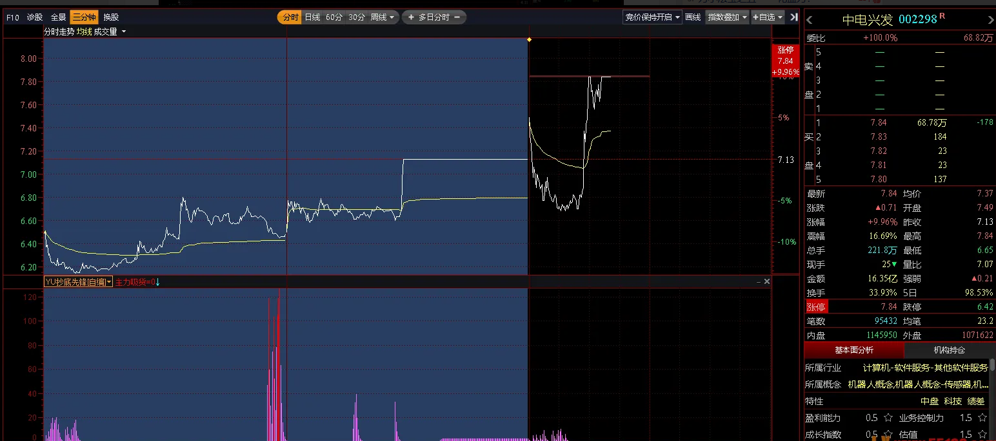Screen dimensions: 996x441
Task: Go to previous stock with left chevron
Action: [x=810, y=19]
